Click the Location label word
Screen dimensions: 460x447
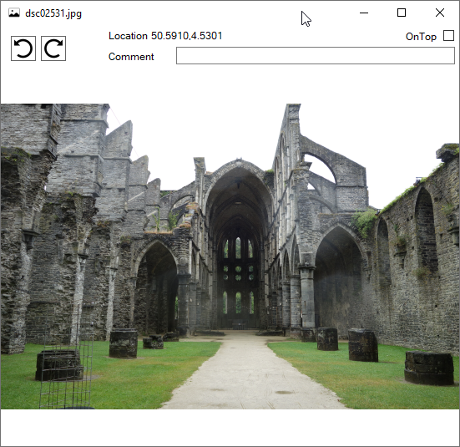tap(128, 36)
